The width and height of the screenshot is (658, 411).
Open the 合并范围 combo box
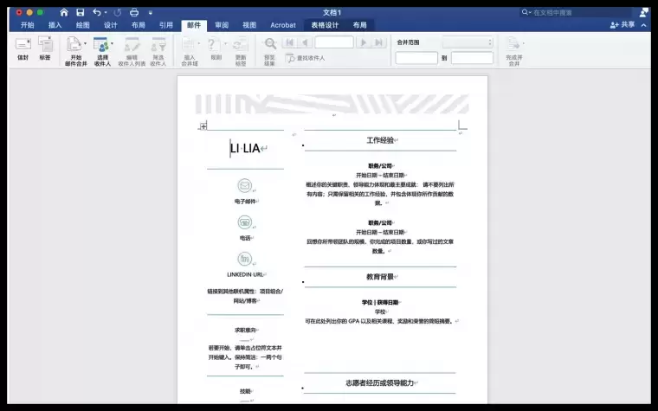(x=468, y=42)
